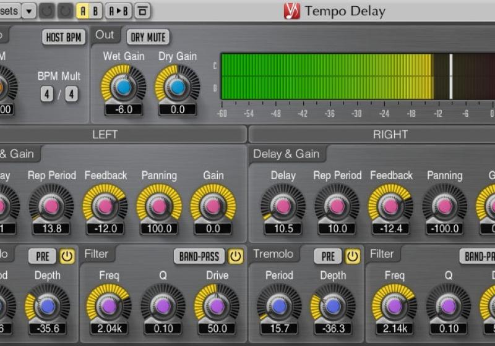
Task: Edit left Depth value -35.6
Action: point(48,329)
